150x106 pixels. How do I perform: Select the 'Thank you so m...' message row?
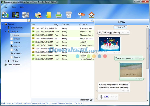63,52
